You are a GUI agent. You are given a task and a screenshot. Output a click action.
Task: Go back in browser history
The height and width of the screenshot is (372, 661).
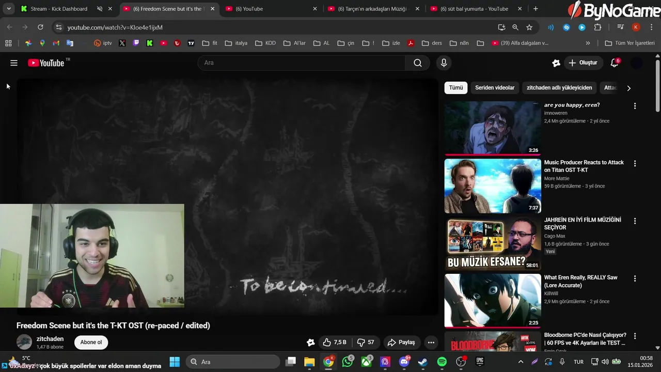pyautogui.click(x=10, y=27)
